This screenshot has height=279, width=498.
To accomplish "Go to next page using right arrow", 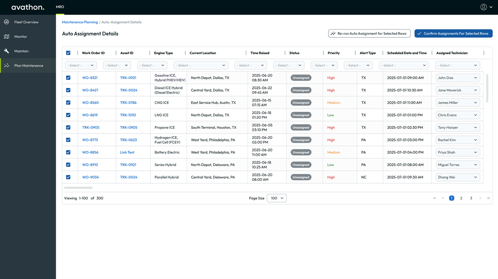I will click(x=480, y=198).
